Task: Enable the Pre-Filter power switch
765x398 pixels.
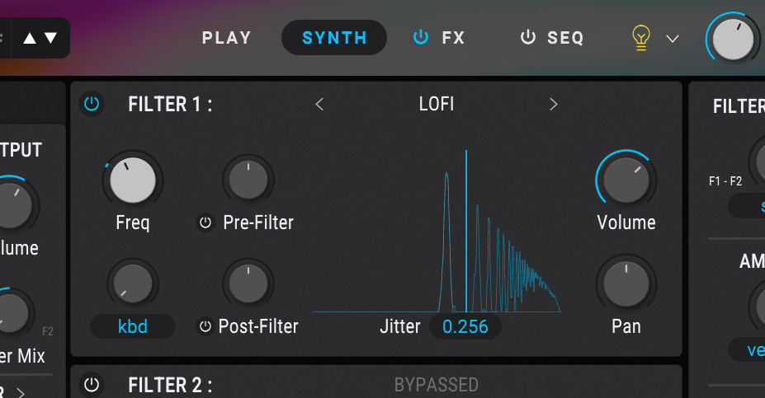Action: coord(205,222)
